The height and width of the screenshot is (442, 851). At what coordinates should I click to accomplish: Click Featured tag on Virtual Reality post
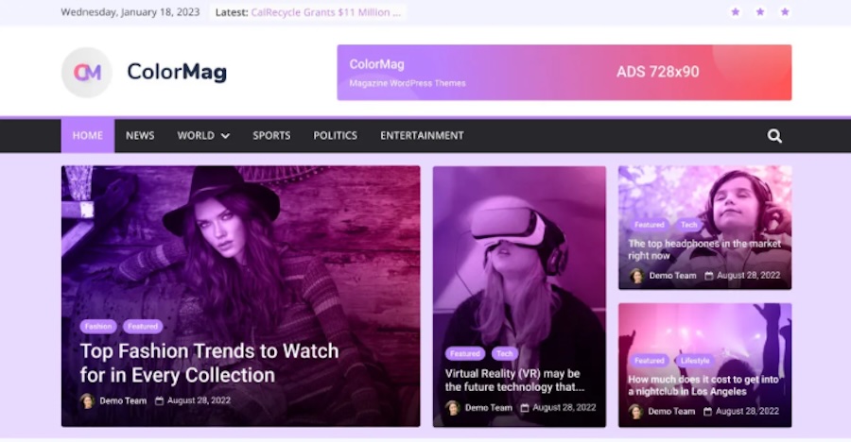pos(465,353)
